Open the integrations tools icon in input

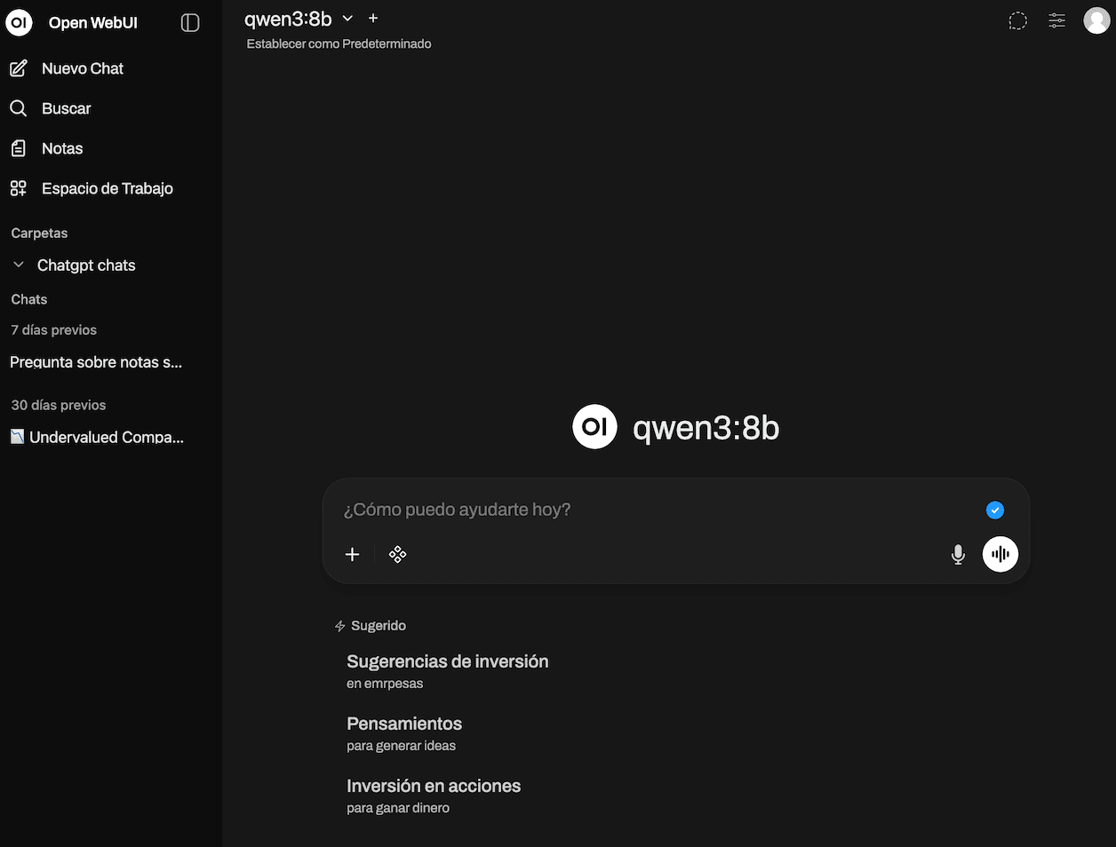pos(398,554)
